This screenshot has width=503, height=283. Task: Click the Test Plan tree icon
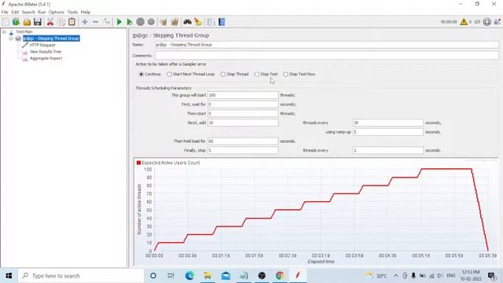click(11, 31)
